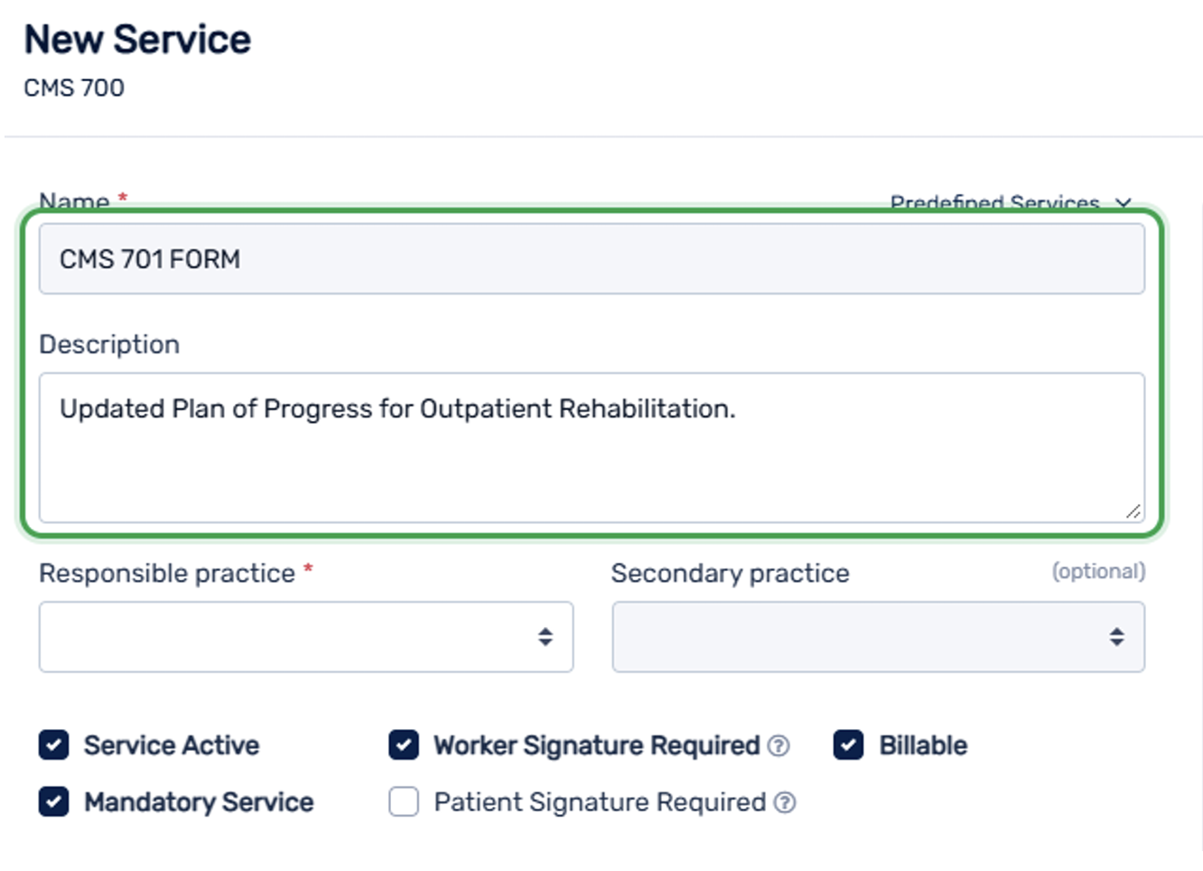Click the Patient Signature Required label
The width and height of the screenshot is (1203, 871).
(600, 802)
